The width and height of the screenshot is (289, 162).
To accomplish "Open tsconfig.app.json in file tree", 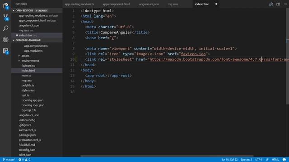I will (x=33, y=100).
